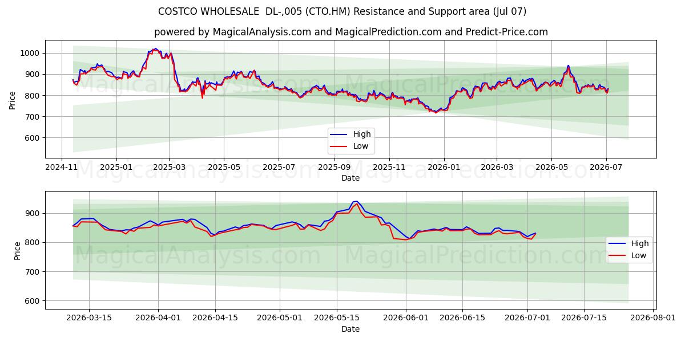The image size is (685, 342).
Task: Click the '2026-06-01' date tick label
Action: tap(406, 318)
